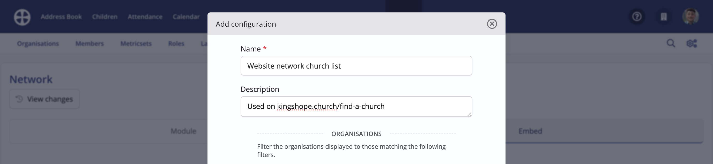Focus the Name input field
The image size is (713, 164).
[x=356, y=66]
